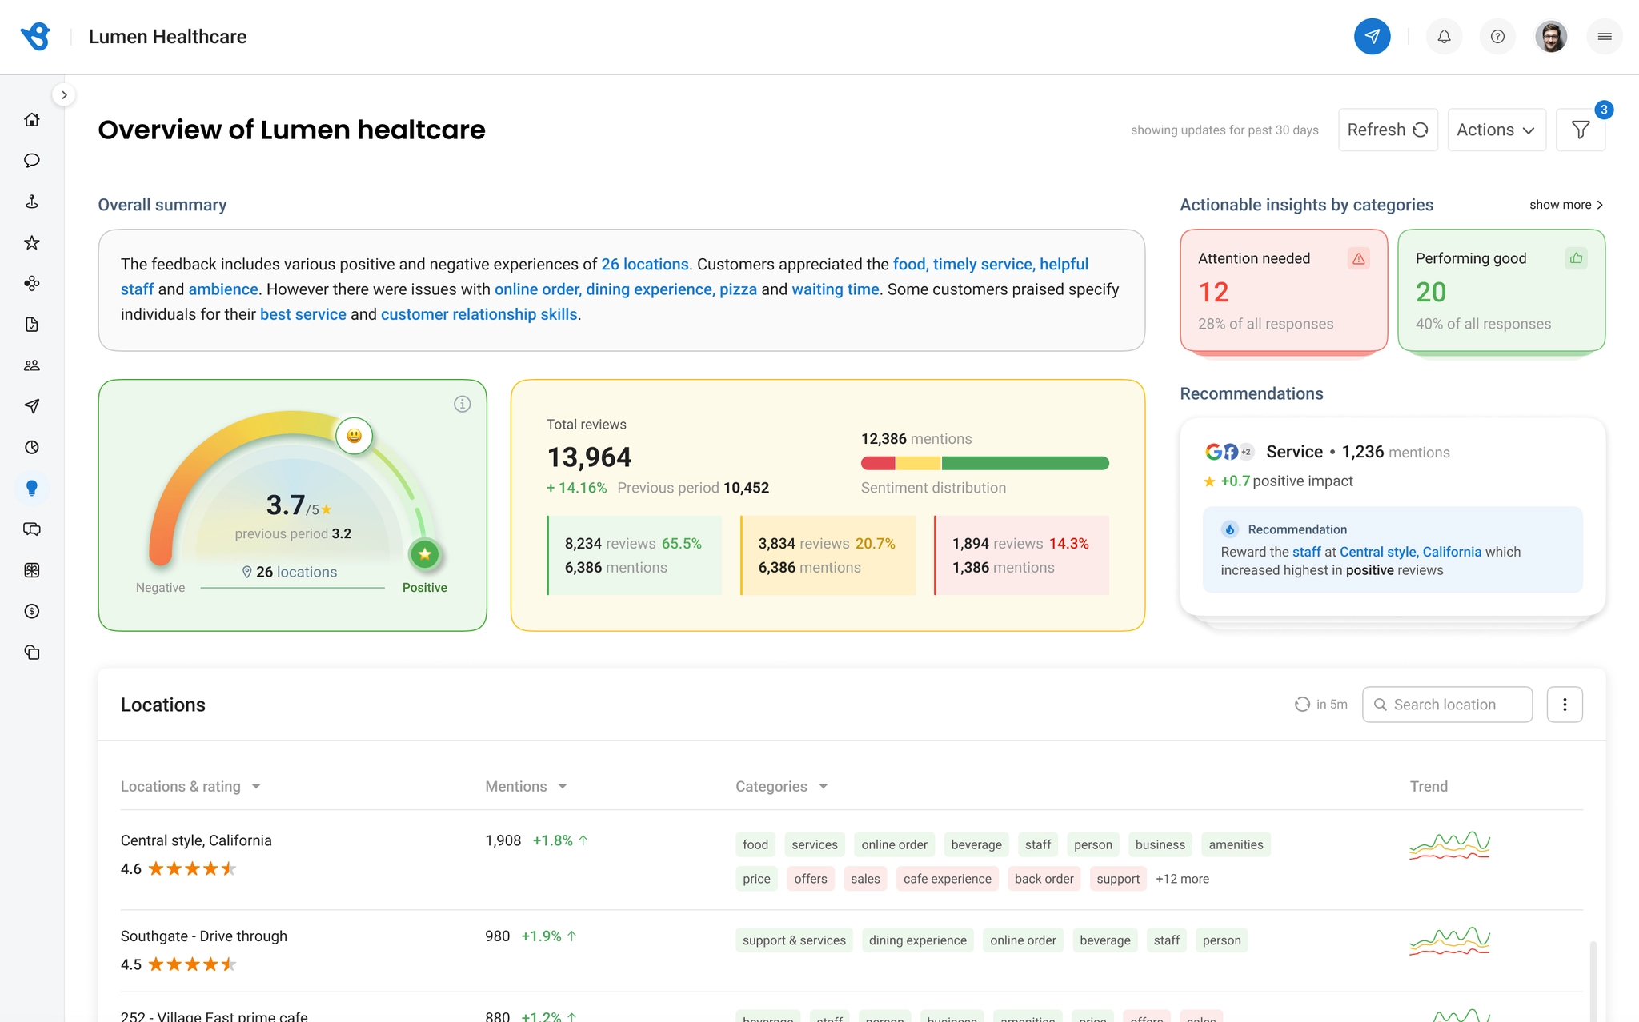Click the red segment of sentiment distribution bar
Image resolution: width=1639 pixels, height=1022 pixels.
[878, 463]
